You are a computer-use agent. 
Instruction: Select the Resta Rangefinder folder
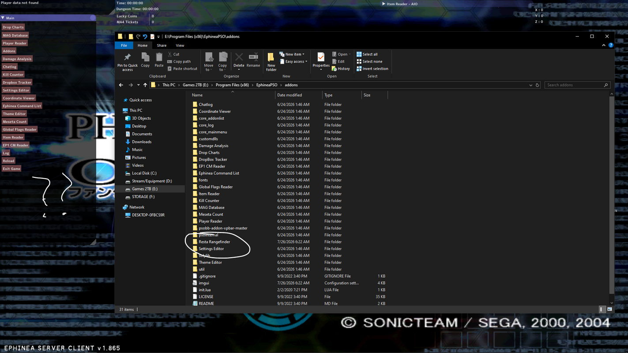click(x=214, y=242)
